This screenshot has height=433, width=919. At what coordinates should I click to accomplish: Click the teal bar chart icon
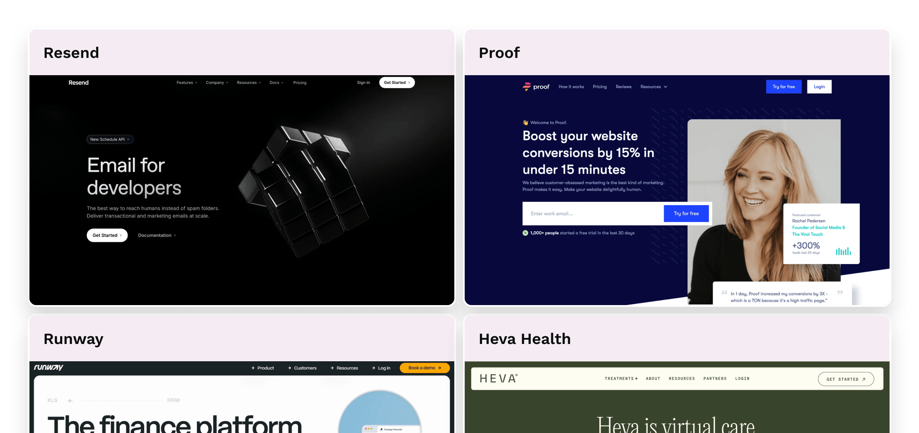843,251
